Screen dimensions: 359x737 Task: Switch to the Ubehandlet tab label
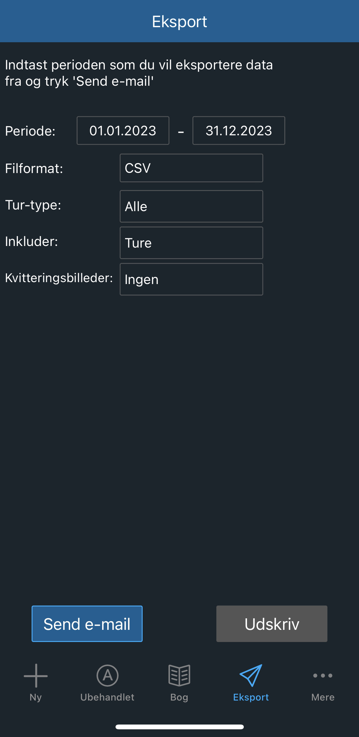click(108, 697)
